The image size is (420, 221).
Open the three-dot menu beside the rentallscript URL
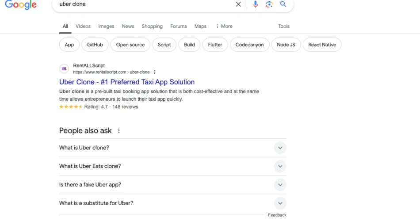155,72
